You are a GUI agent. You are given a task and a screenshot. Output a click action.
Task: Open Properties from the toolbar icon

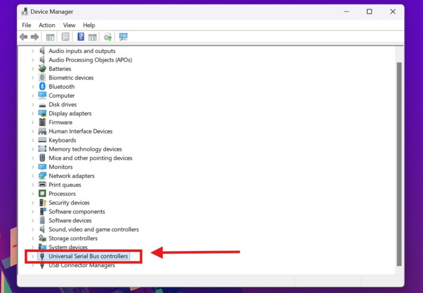point(66,37)
